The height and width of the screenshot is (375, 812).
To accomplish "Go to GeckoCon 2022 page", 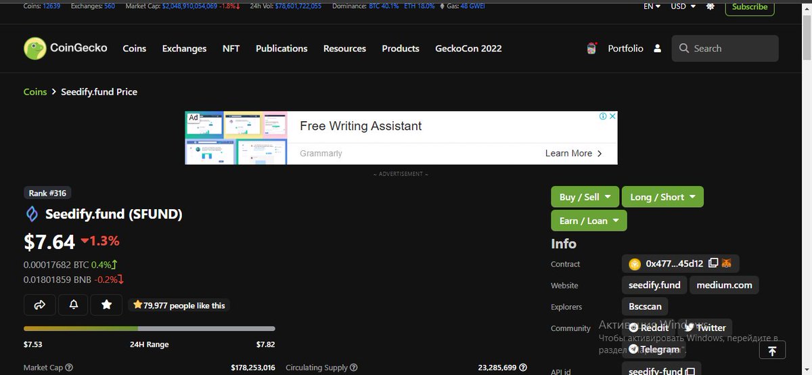I will 468,49.
